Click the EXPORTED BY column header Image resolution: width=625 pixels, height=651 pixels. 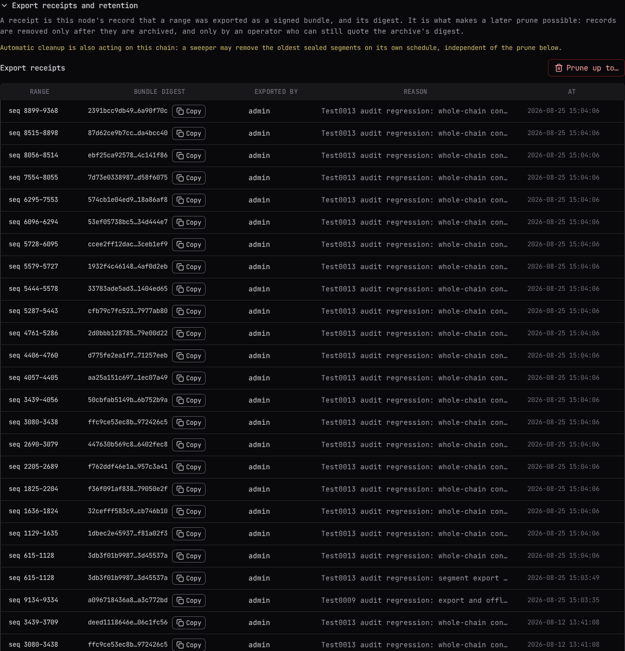click(x=276, y=92)
